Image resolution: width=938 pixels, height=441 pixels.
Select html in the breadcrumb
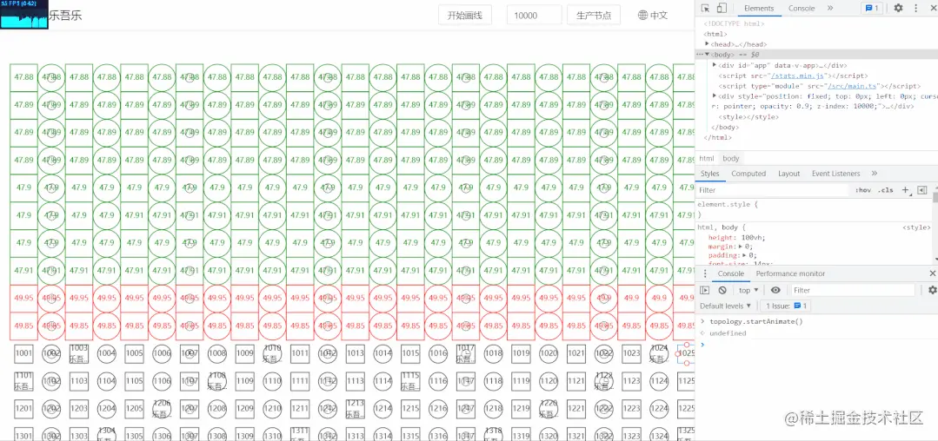click(x=707, y=158)
